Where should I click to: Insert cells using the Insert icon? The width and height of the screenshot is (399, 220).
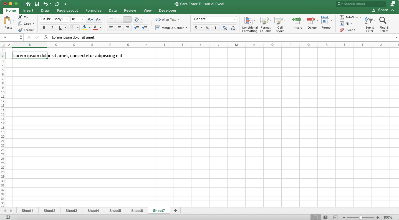tap(297, 20)
